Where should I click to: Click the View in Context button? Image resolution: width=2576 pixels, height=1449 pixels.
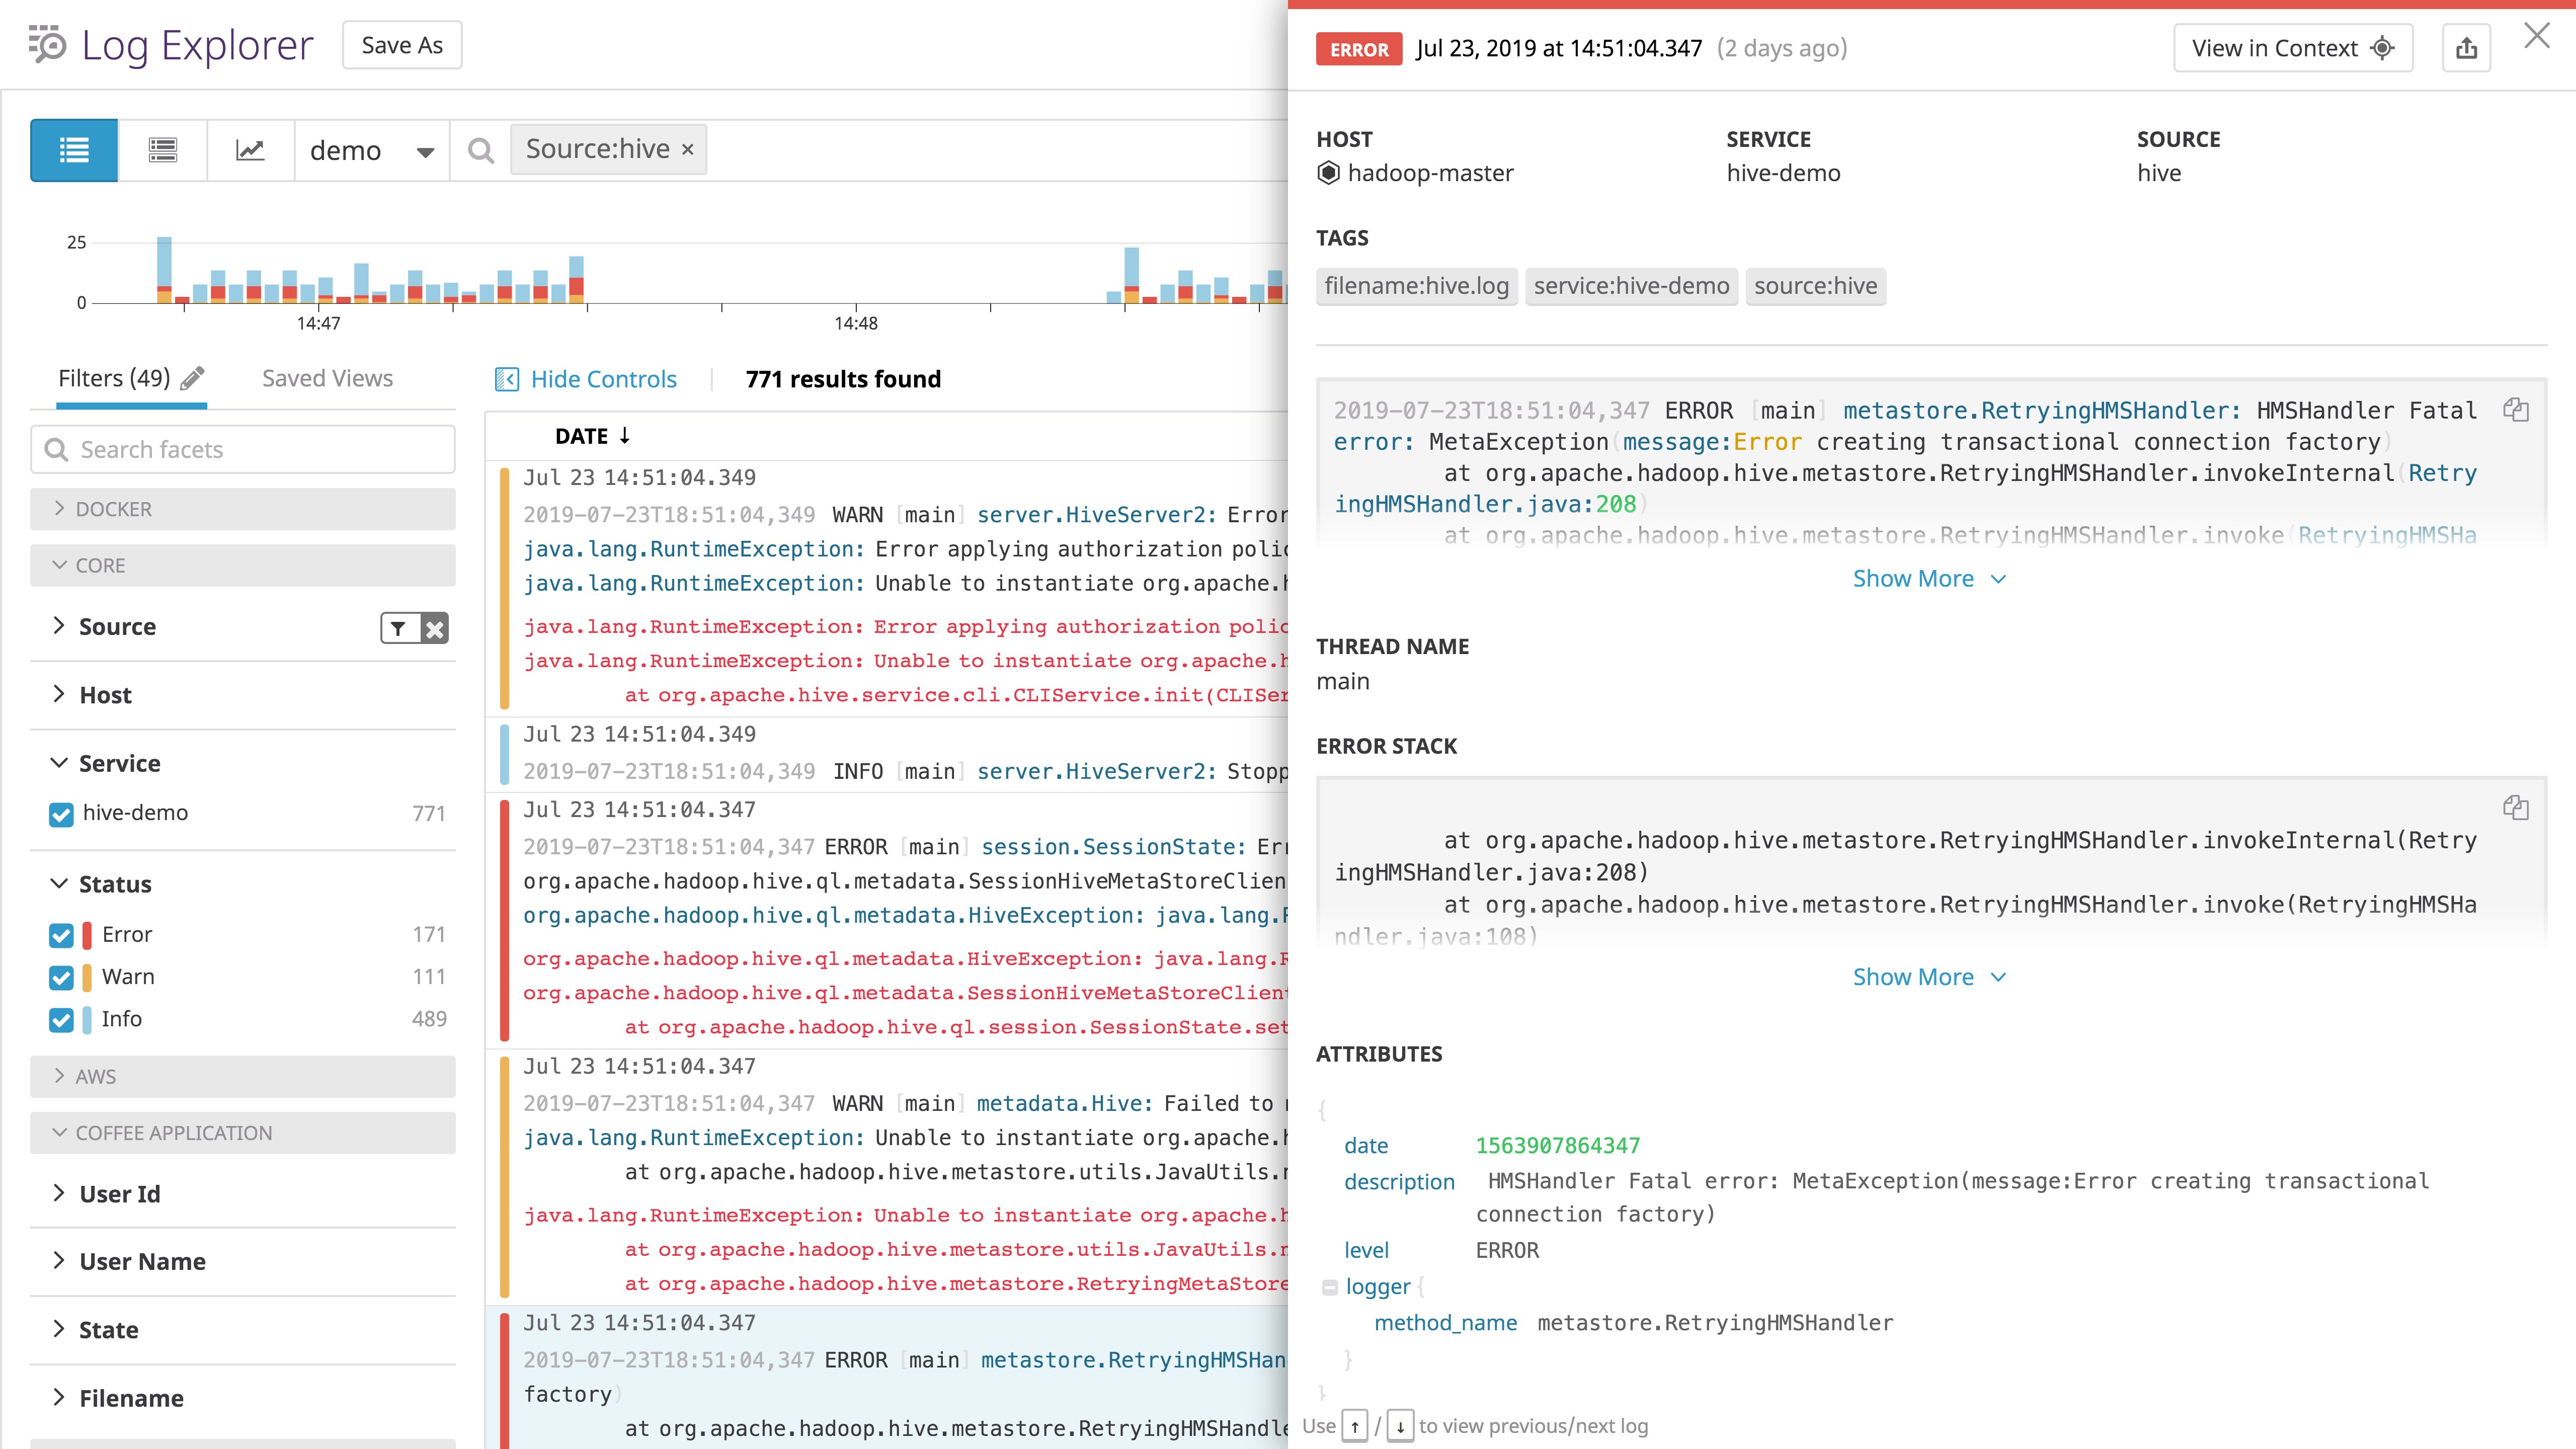coord(2292,48)
